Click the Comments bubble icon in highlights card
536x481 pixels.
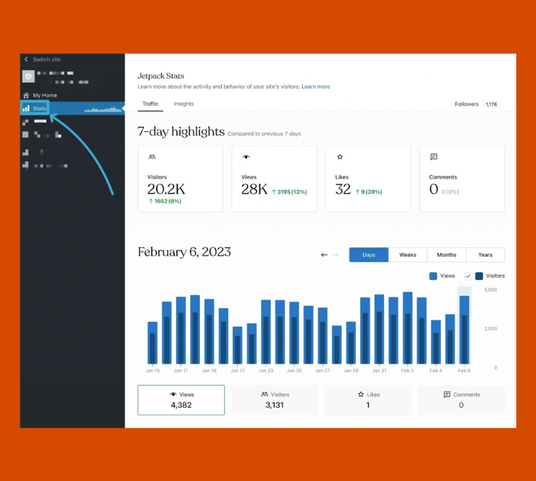[x=434, y=157]
